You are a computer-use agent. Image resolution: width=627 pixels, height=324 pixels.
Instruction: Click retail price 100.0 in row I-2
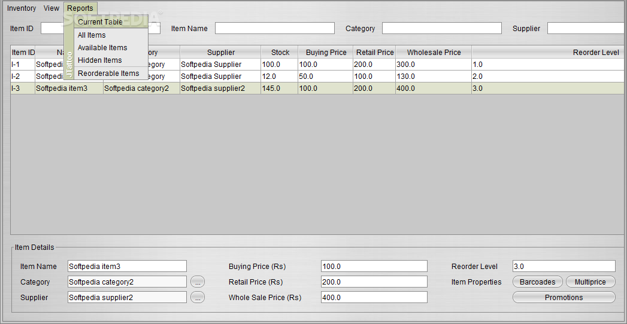click(x=374, y=76)
